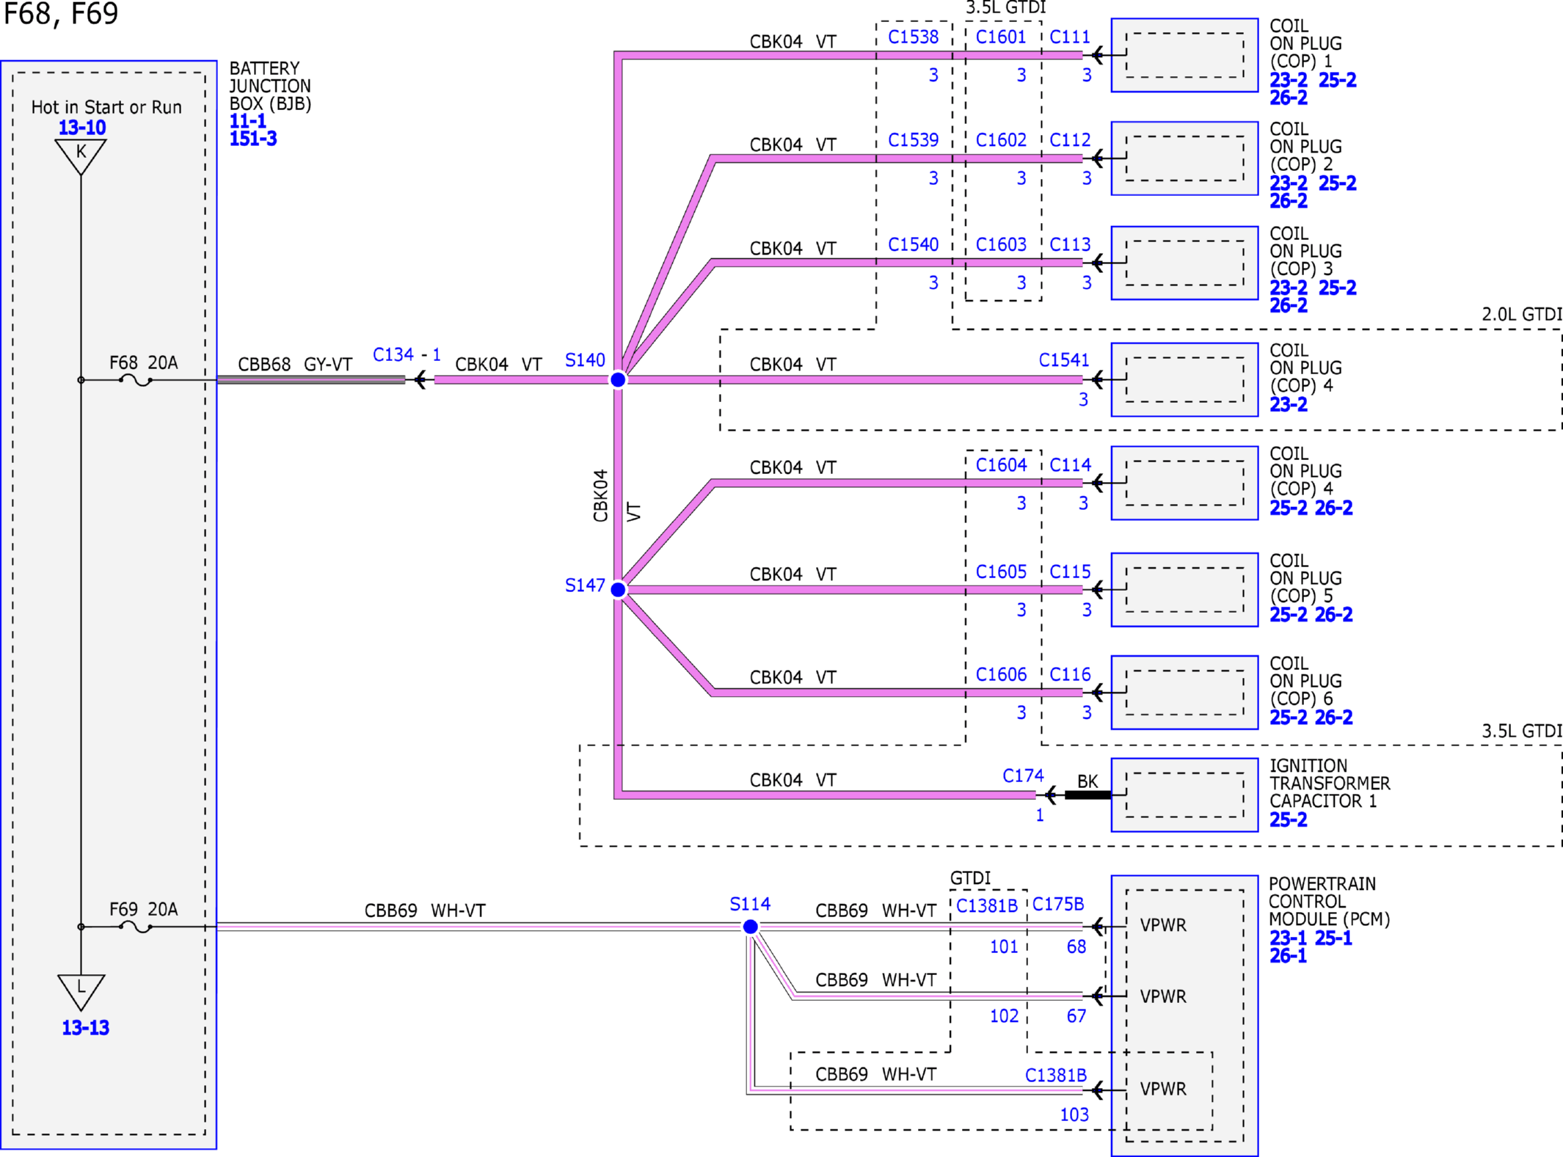Select connector label C111

click(1070, 37)
